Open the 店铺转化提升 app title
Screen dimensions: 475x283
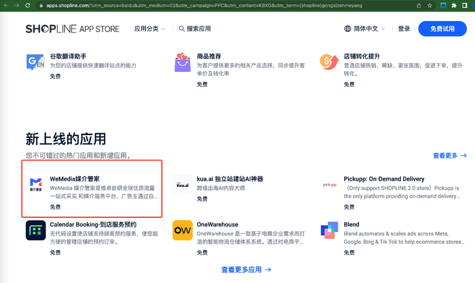click(x=362, y=56)
